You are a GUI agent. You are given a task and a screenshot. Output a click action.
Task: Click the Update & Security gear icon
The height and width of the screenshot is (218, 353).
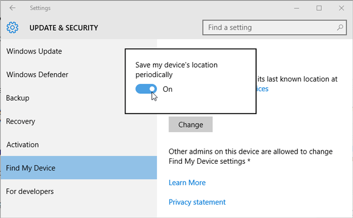(x=12, y=27)
